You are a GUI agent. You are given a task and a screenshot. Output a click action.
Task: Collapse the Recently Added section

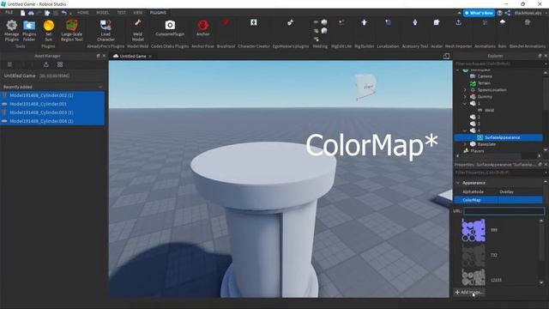coord(100,87)
